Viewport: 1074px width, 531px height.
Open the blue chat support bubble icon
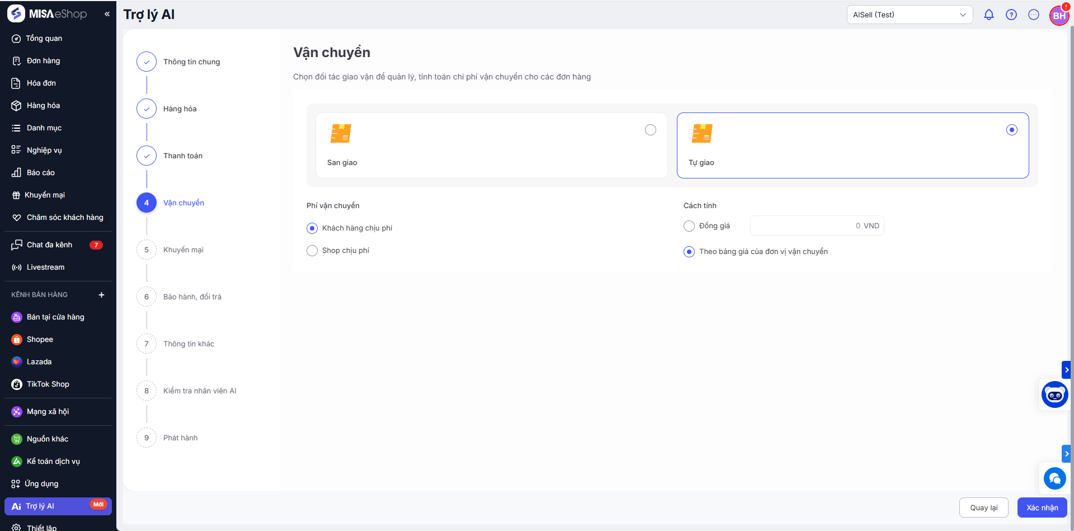click(1054, 478)
